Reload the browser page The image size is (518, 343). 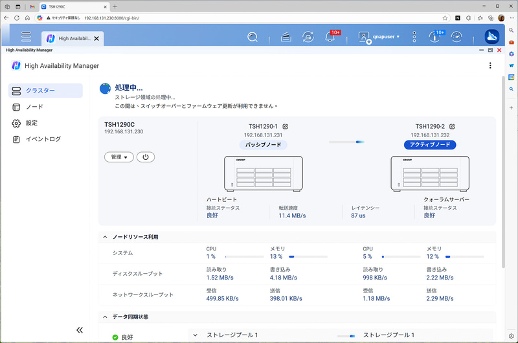[17, 18]
